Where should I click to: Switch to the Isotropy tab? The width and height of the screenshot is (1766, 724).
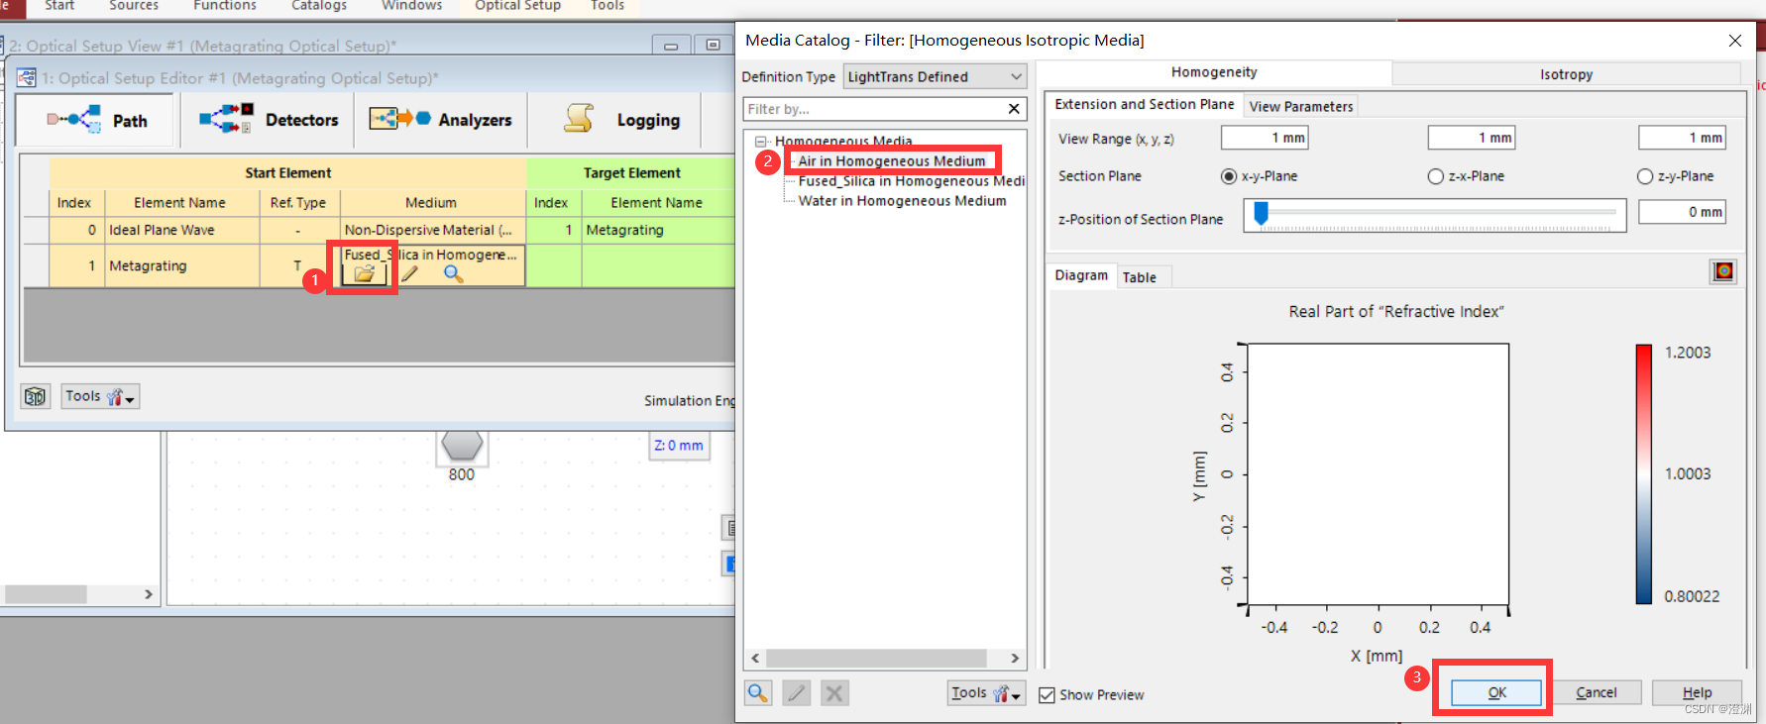tap(1566, 74)
